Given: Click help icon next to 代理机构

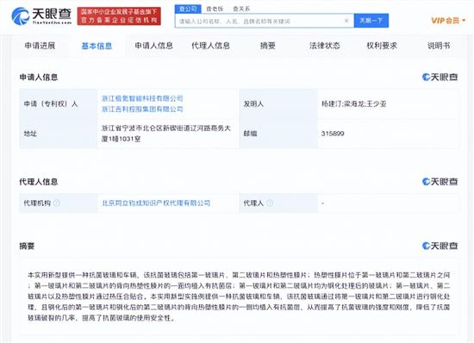Looking at the screenshot, I should click(x=57, y=203).
